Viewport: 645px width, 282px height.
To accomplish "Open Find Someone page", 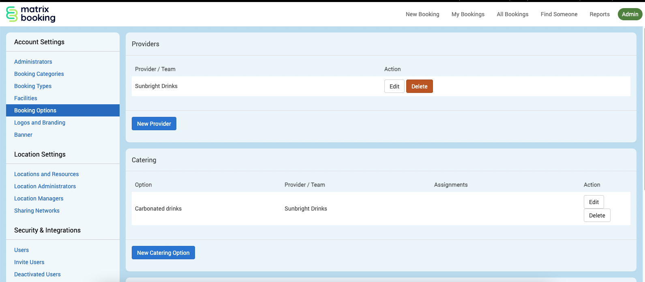I will coord(559,14).
